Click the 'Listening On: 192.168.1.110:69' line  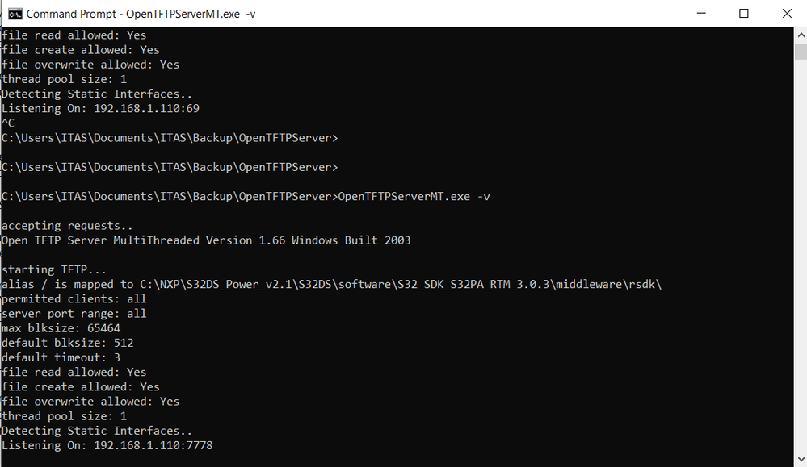pos(100,108)
